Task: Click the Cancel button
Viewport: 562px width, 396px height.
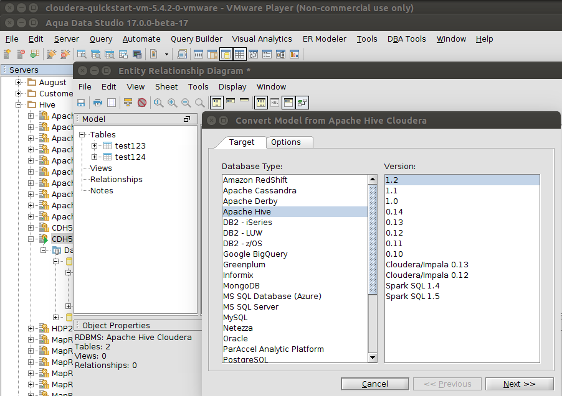Action: (x=374, y=384)
